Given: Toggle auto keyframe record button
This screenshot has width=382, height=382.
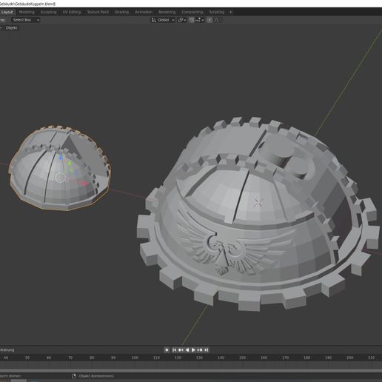Looking at the screenshot, I should click(x=167, y=350).
